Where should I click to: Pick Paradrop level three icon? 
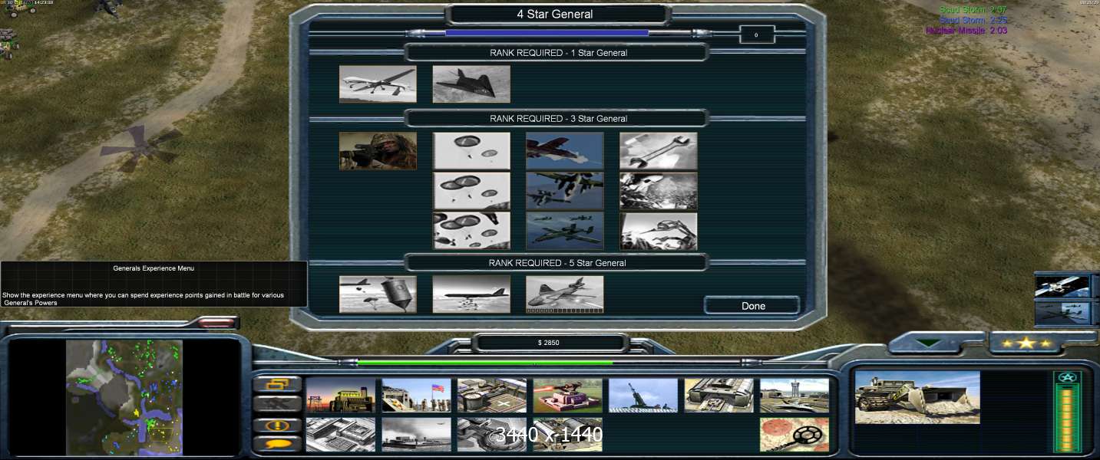pyautogui.click(x=471, y=231)
